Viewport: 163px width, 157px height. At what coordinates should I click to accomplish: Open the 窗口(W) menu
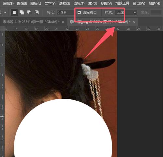coord(139,4)
